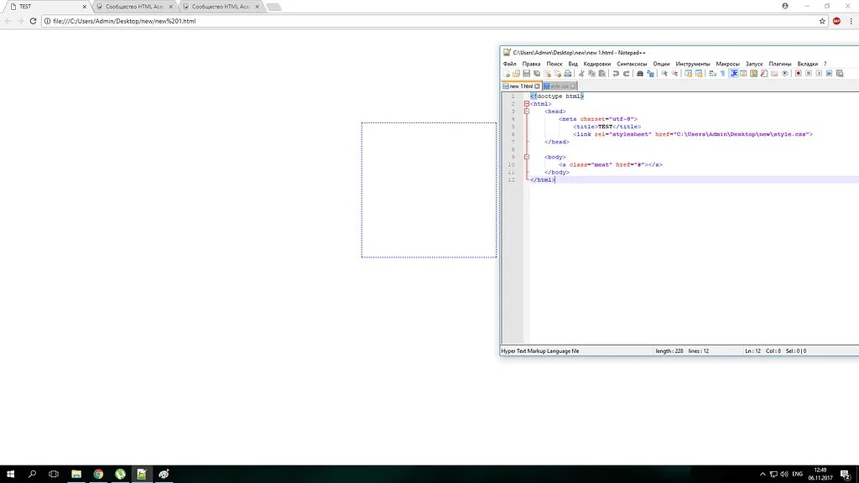Click the Close All toolbar icon
Screen dimensions: 859x483
tap(558, 74)
